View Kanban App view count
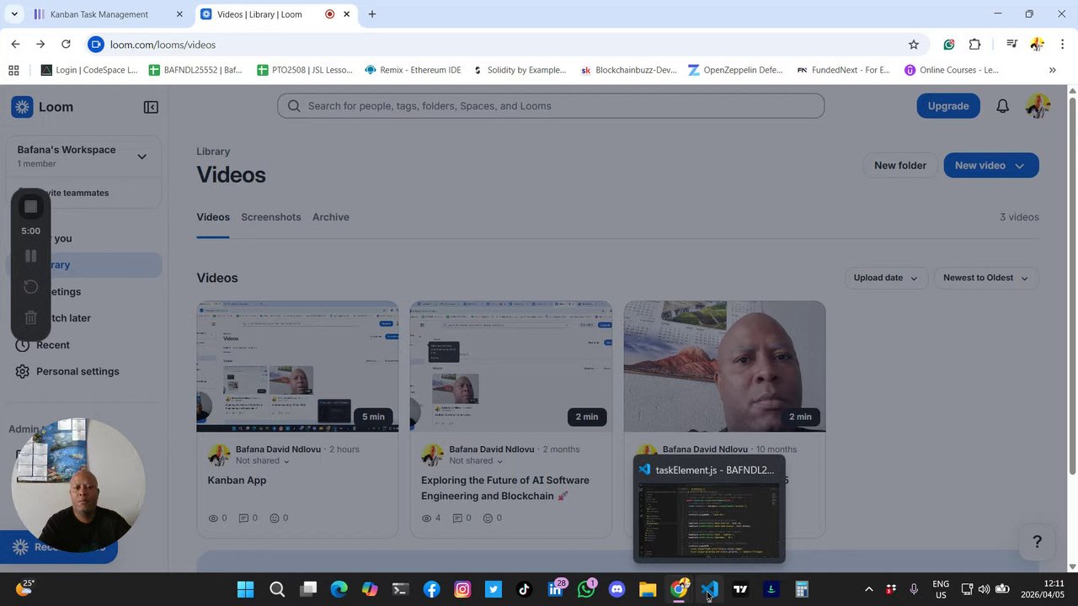Image resolution: width=1078 pixels, height=606 pixels. (217, 518)
